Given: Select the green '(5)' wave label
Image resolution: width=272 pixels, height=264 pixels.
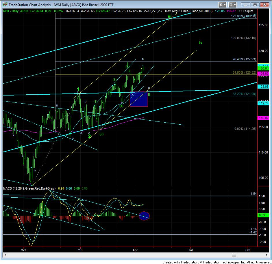Looking at the screenshot, I should [127, 67].
